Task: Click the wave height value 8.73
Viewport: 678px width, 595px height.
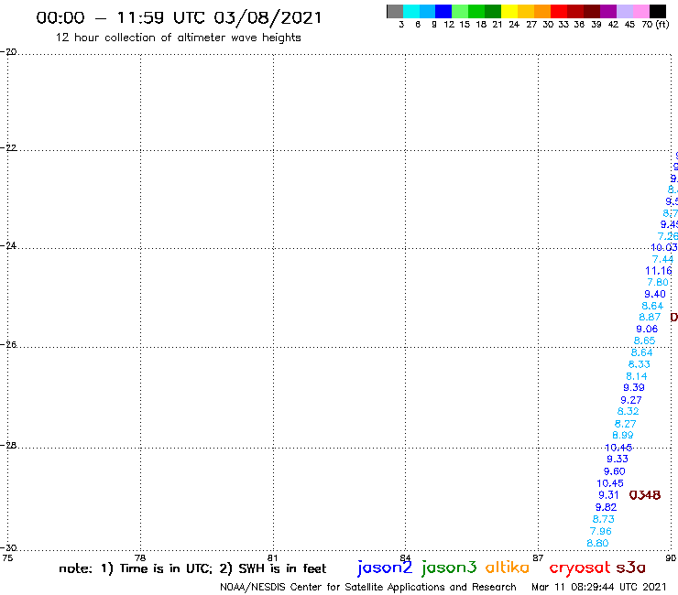Action: (x=603, y=519)
